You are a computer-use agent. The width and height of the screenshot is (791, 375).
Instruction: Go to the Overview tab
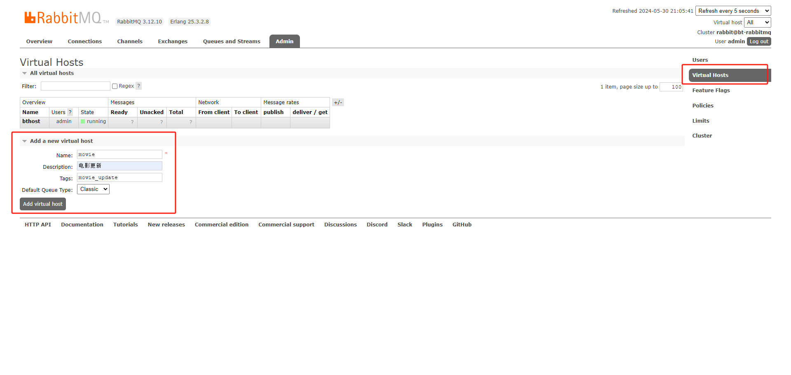[39, 42]
